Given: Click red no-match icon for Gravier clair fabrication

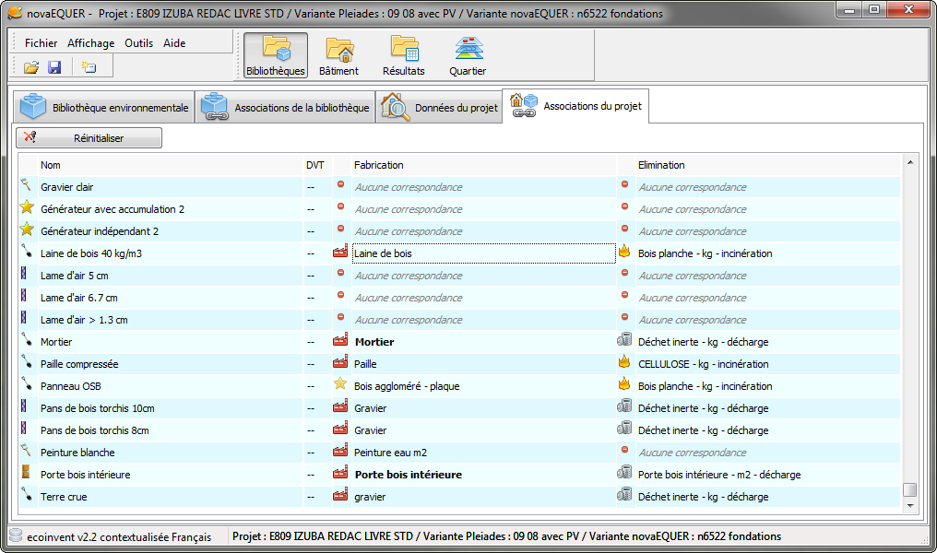Looking at the screenshot, I should click(340, 184).
